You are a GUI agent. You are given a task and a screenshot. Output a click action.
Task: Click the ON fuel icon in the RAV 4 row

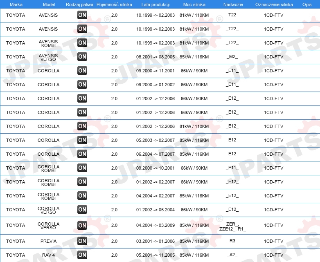pos(82,255)
